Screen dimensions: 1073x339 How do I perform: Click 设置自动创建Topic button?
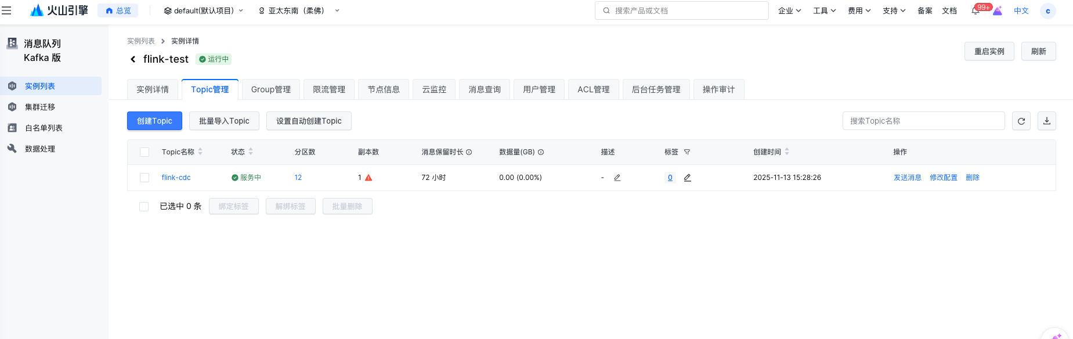click(309, 121)
